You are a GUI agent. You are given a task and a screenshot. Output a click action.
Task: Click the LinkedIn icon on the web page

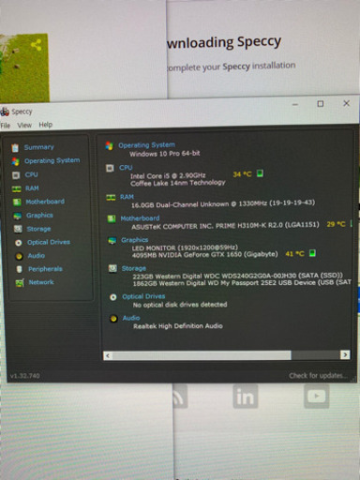coord(246,397)
